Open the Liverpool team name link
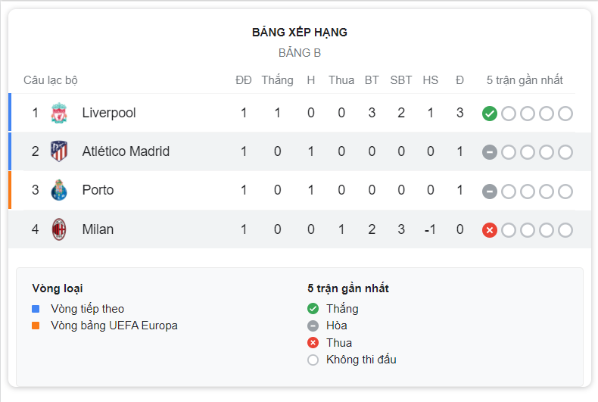 pyautogui.click(x=109, y=113)
